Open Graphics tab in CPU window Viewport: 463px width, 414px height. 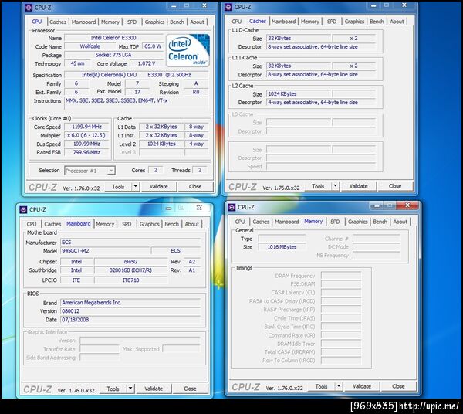pos(154,22)
